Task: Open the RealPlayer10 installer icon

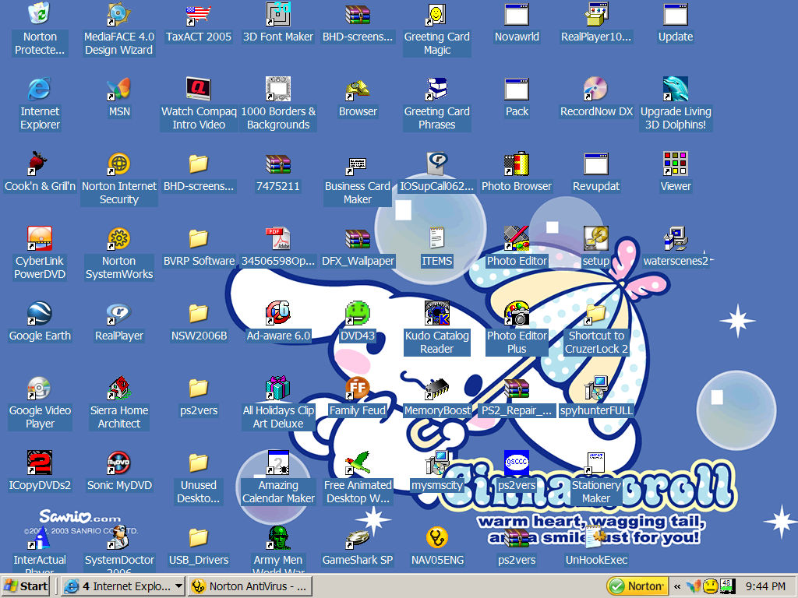Action: tap(595, 14)
